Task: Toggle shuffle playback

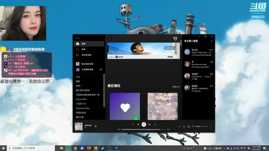Action: click(x=132, y=124)
